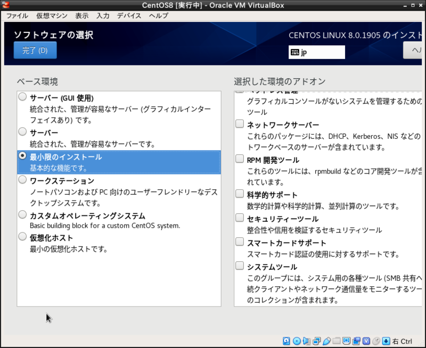
Task: Enable the 科学的サポート add-on checkbox
Action: (x=240, y=194)
